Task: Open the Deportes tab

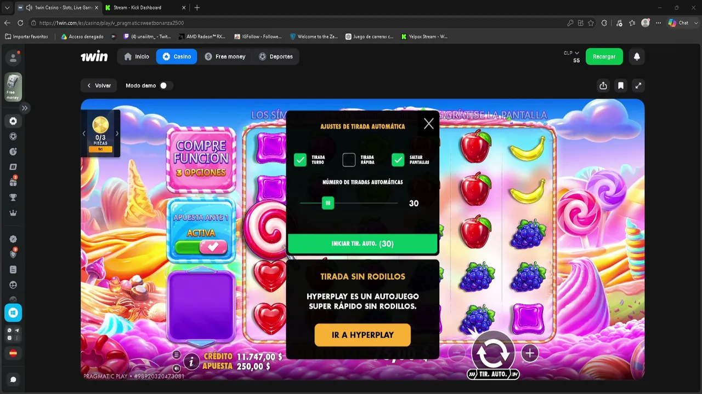Action: (x=276, y=56)
